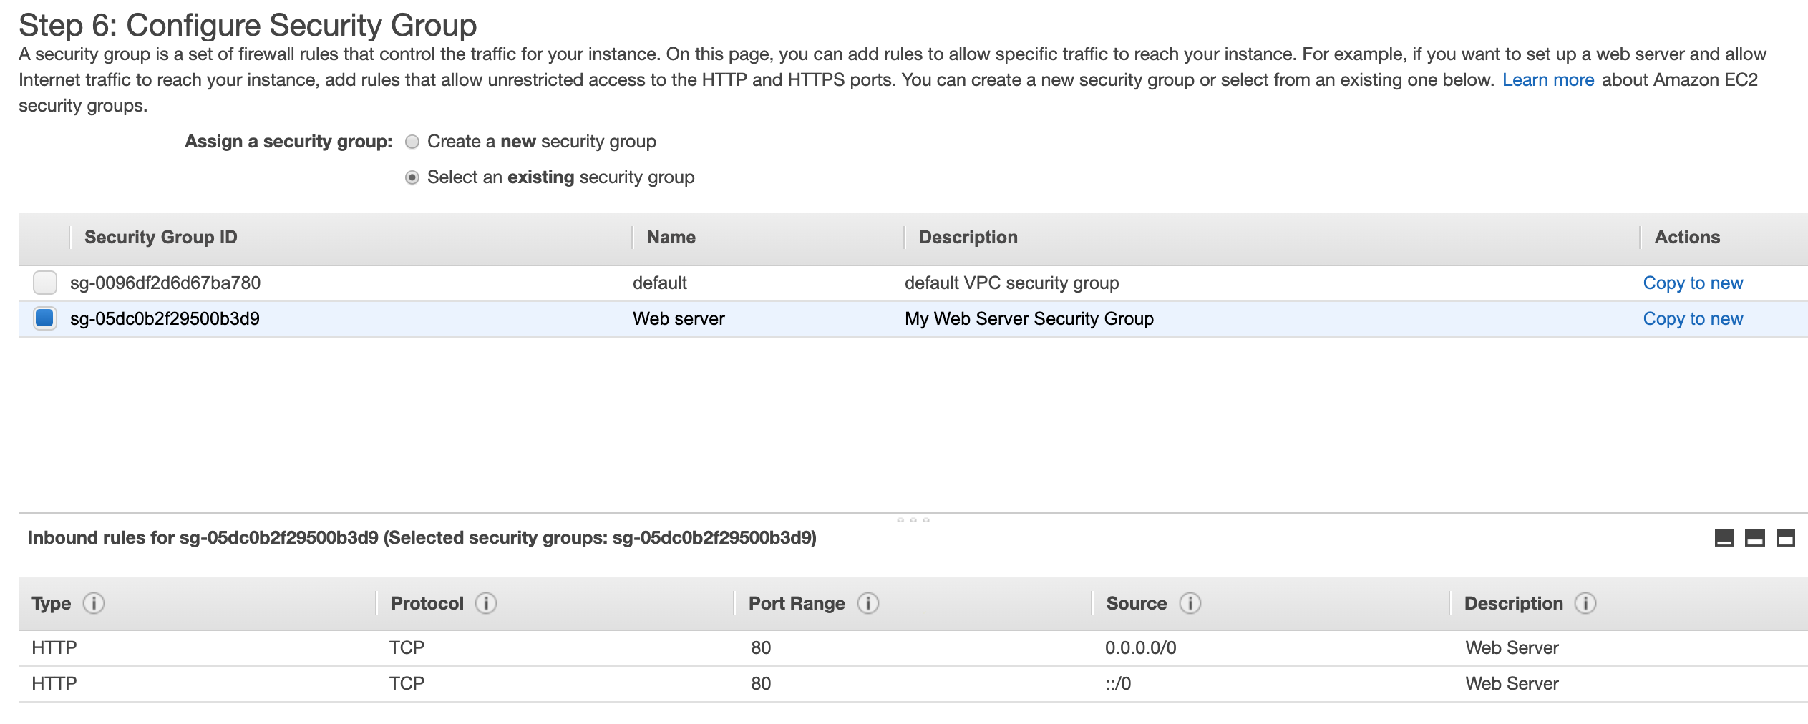This screenshot has height=724, width=1808.
Task: Click the inbound rules Description info icon
Action: coord(1585,603)
